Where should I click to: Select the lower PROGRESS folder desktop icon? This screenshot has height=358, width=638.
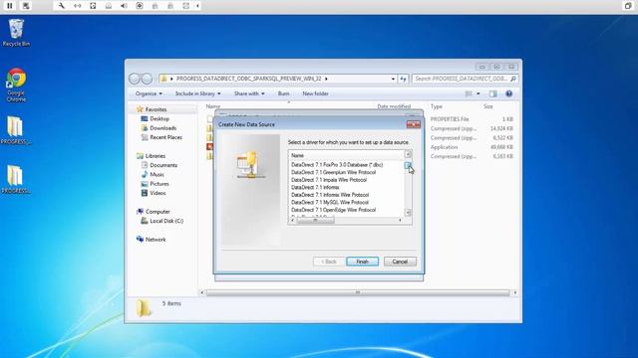[16, 179]
